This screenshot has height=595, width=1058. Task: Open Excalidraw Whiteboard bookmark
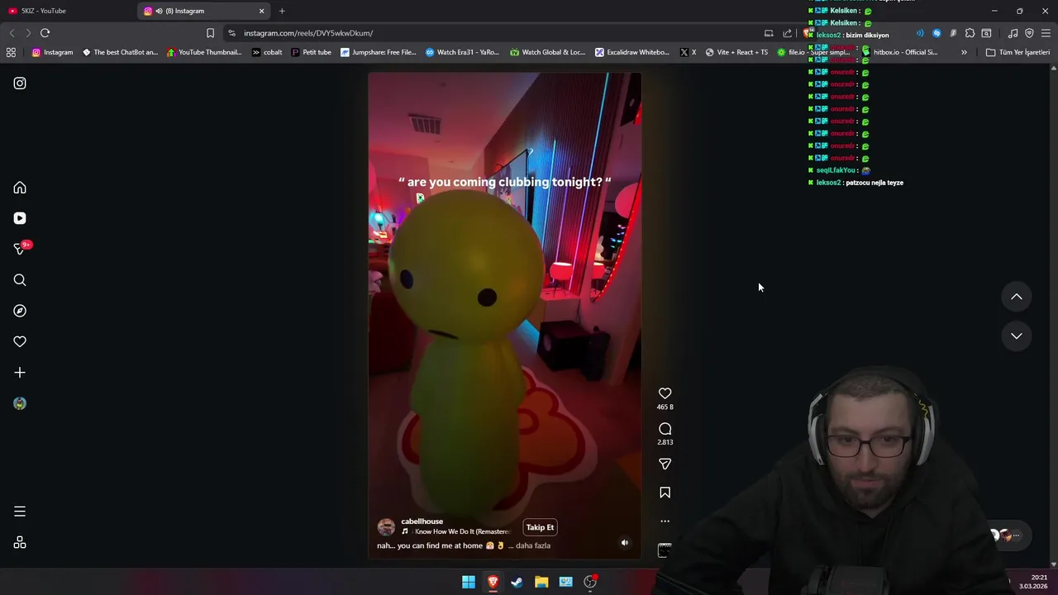pos(632,52)
